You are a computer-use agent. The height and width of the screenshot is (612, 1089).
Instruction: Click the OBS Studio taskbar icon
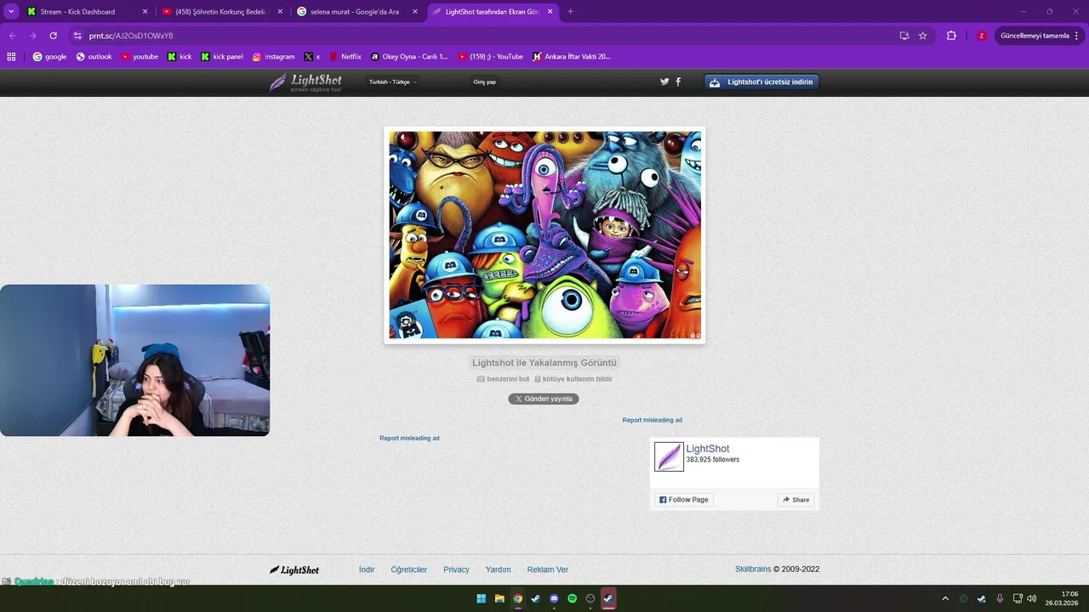click(590, 598)
